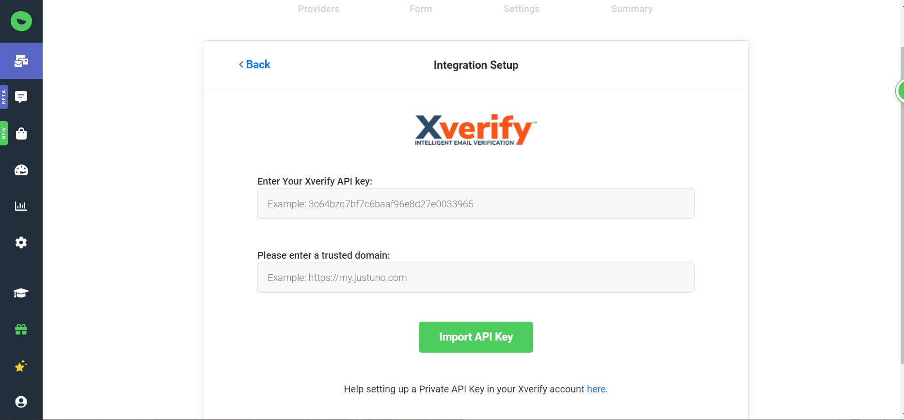Click the green gift box icon

[21, 329]
